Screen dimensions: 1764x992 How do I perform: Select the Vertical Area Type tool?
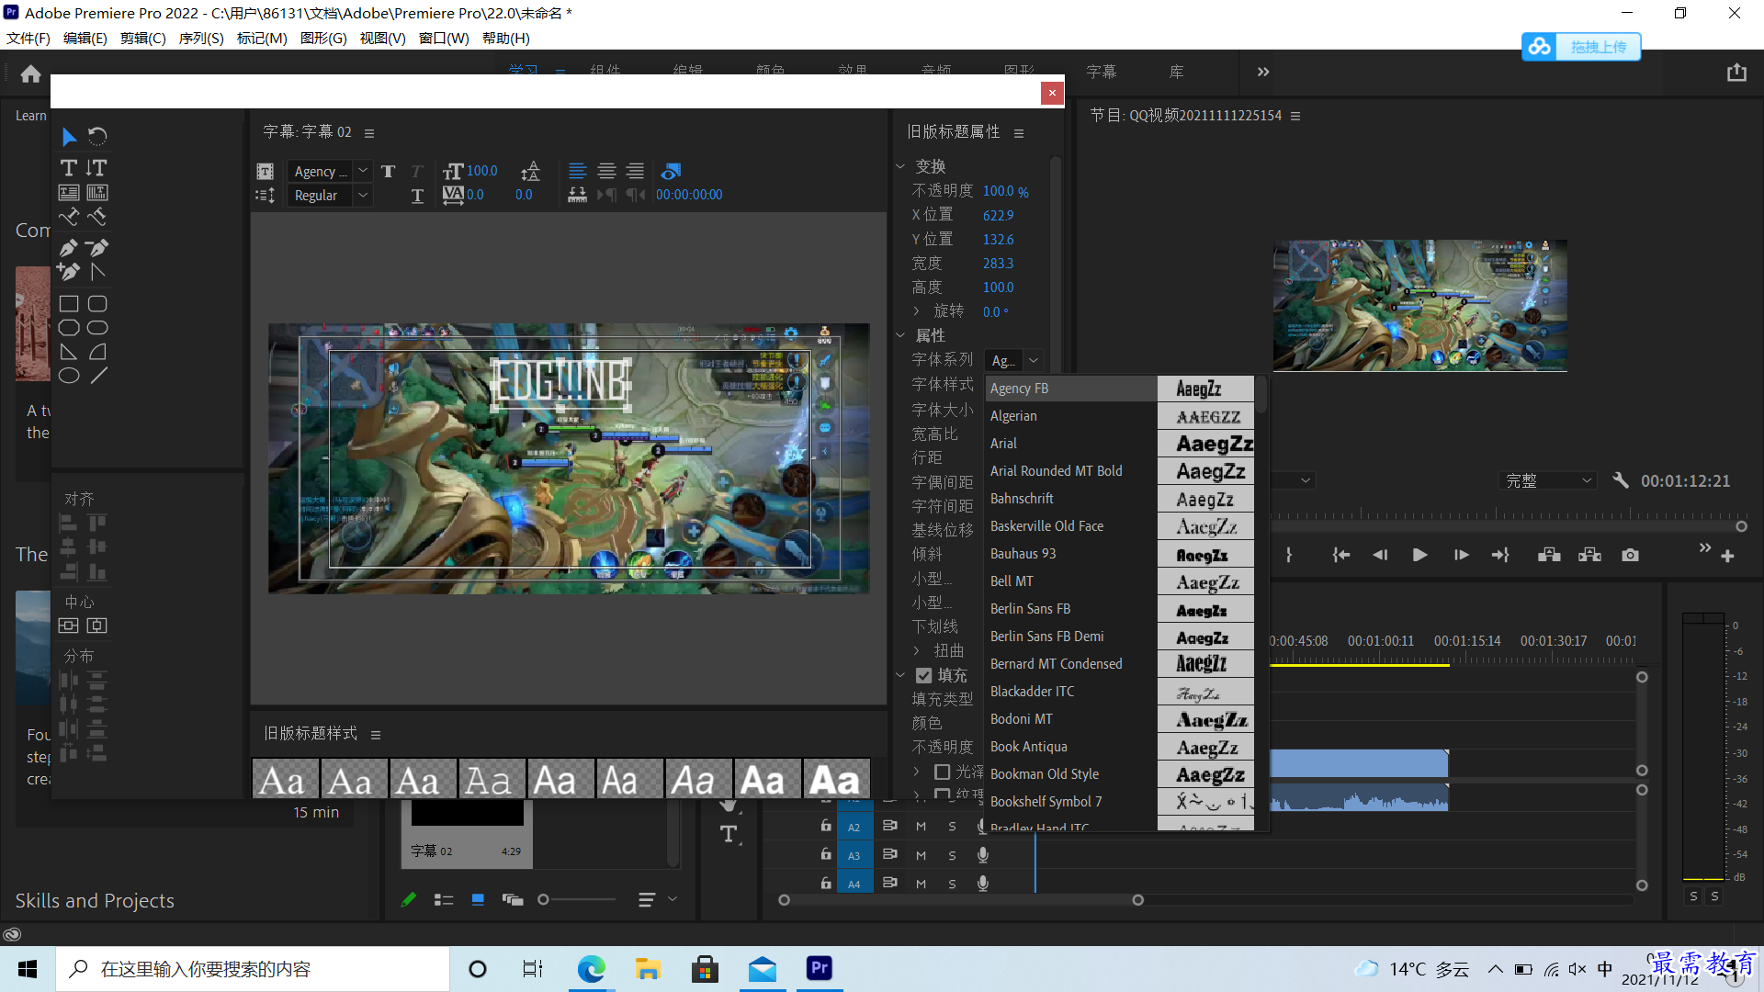coord(97,192)
